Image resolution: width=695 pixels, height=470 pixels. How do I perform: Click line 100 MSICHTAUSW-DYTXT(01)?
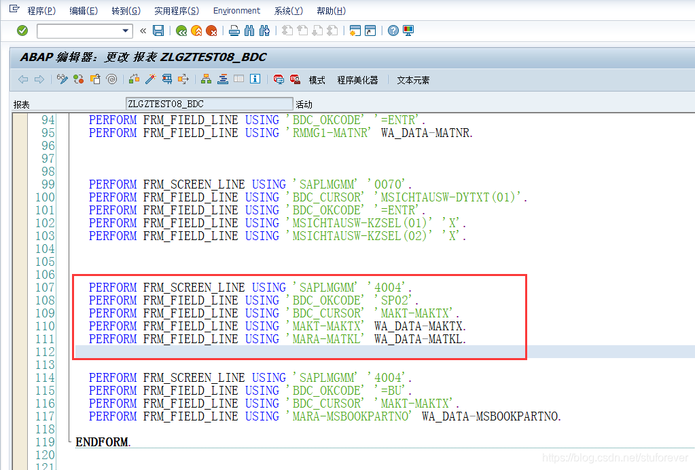(308, 197)
